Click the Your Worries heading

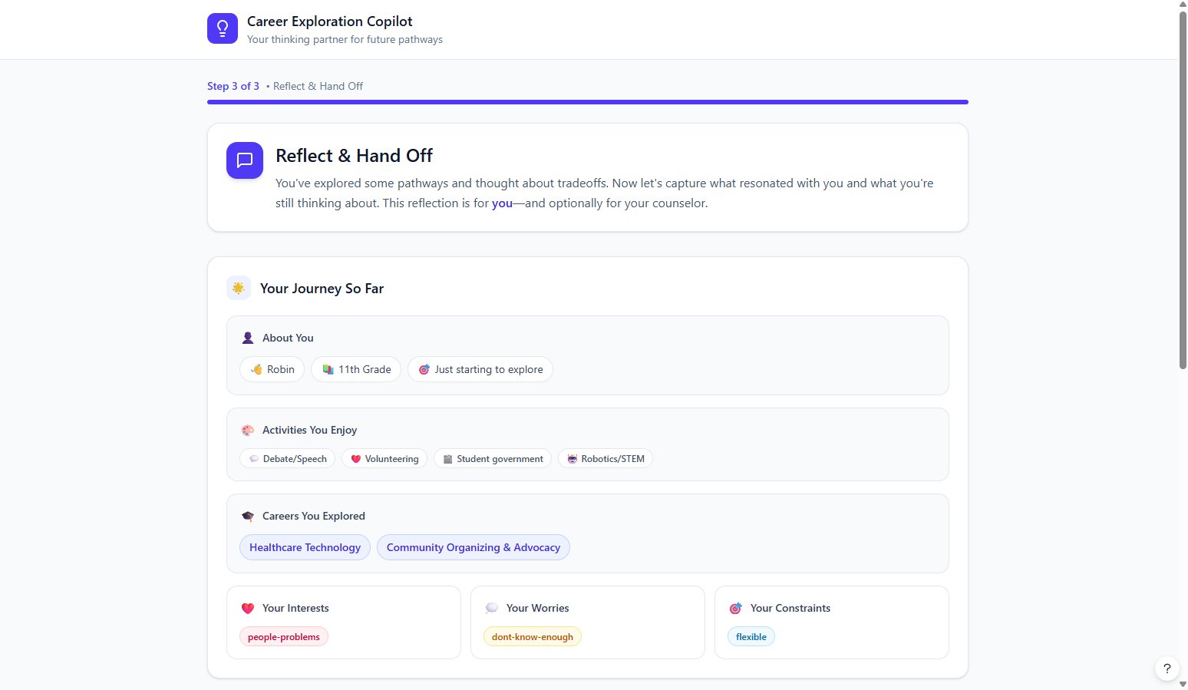538,608
